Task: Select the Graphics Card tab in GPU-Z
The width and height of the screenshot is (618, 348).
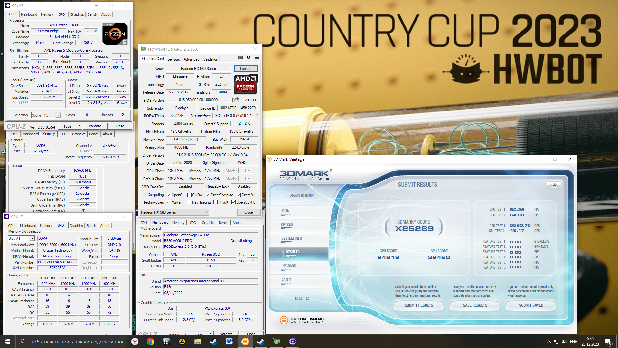Action: pos(153,59)
